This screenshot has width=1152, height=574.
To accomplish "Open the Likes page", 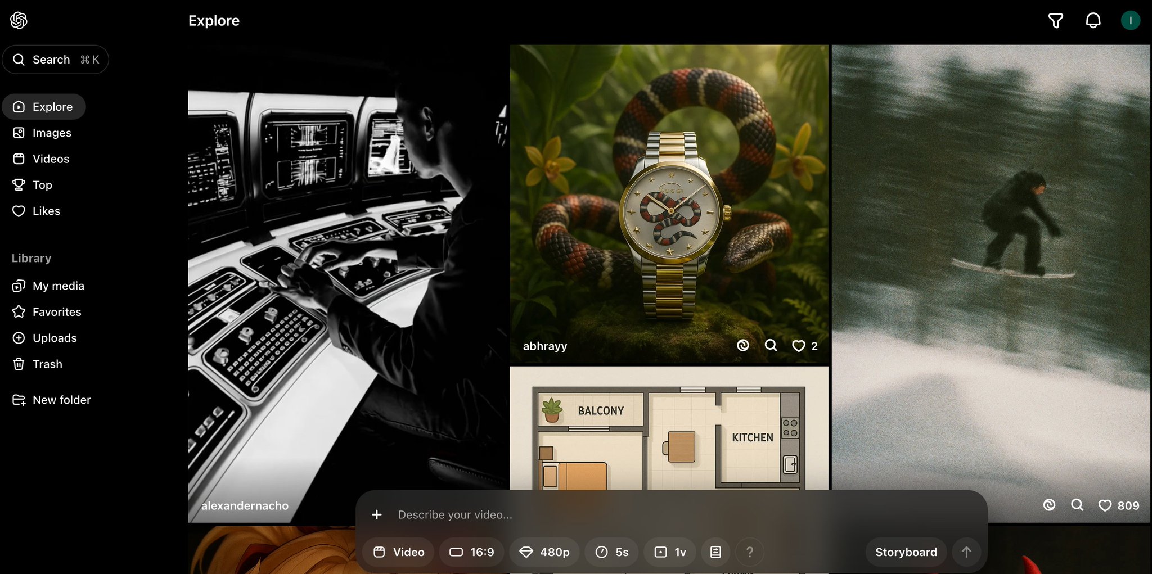I will click(36, 211).
